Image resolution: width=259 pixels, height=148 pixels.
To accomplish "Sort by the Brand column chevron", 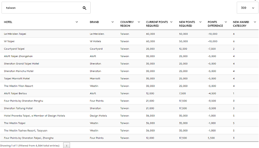I will click(x=113, y=22).
